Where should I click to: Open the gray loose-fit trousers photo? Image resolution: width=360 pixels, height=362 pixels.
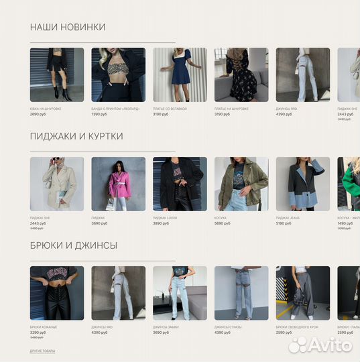coord(303,293)
